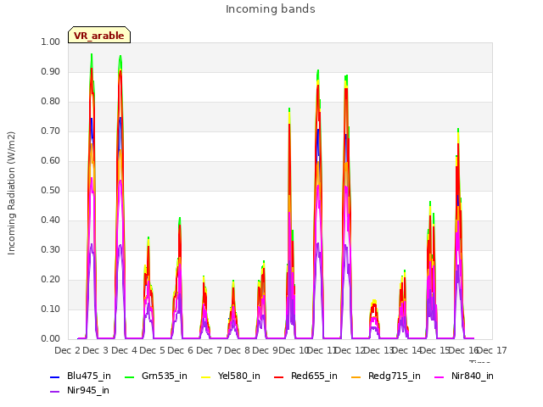The width and height of the screenshot is (543, 407).
Task: Toggle the Nir945_in legend entry
Action: pos(80,390)
